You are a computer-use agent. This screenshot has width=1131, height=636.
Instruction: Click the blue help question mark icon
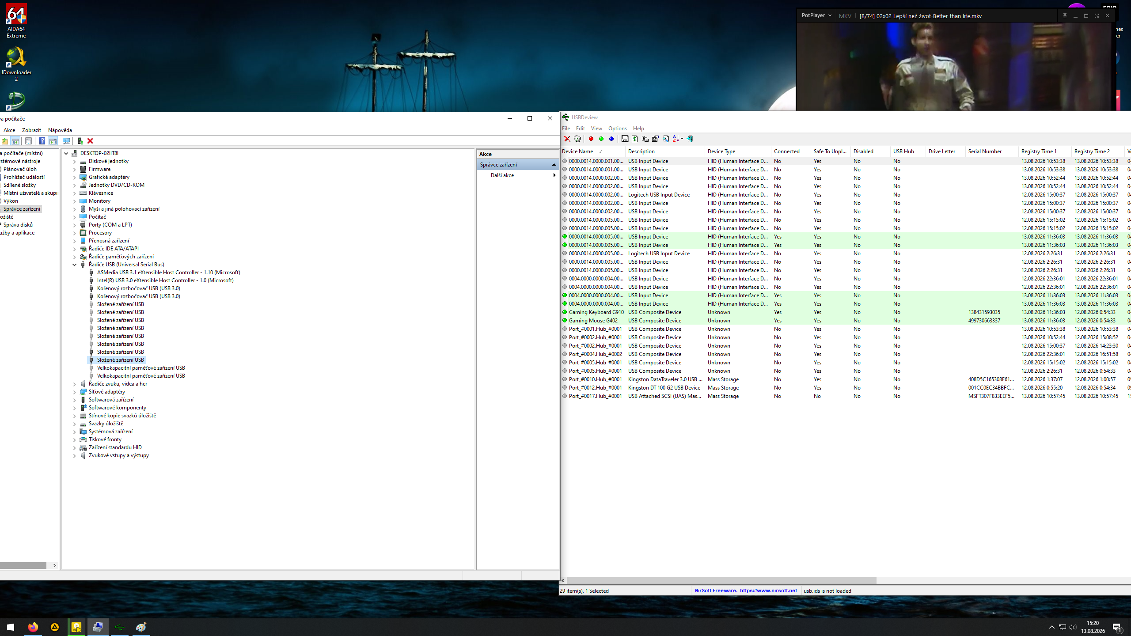point(42,141)
